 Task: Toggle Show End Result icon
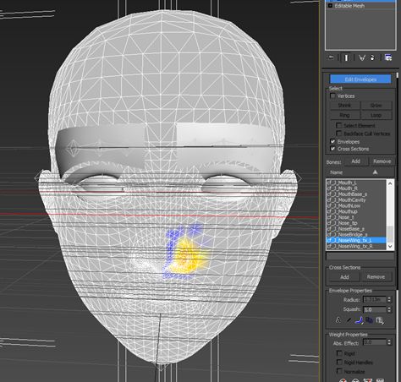(x=346, y=57)
